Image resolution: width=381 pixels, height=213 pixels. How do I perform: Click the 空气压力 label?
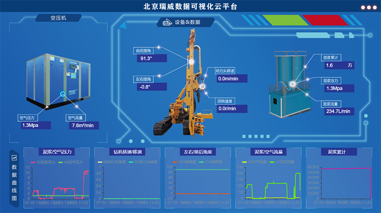pyautogui.click(x=27, y=118)
